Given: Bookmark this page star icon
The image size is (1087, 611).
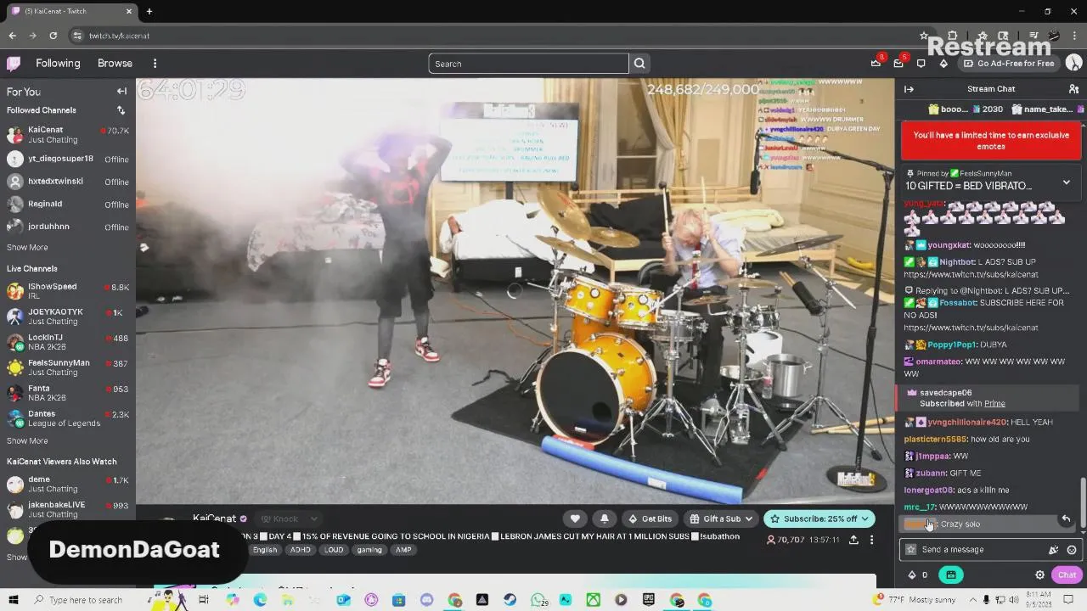Looking at the screenshot, I should point(924,36).
